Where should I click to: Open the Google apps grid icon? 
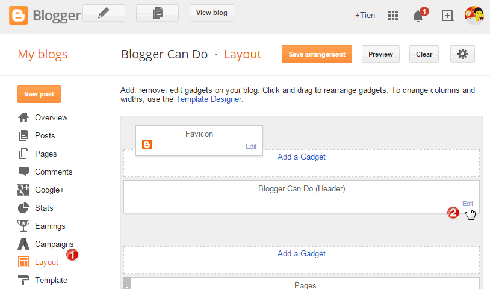[x=393, y=15]
